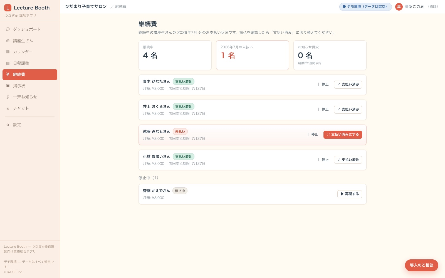
Task: Click the 支払い済み badge on 青木 ひなたさん
Action: (184, 82)
